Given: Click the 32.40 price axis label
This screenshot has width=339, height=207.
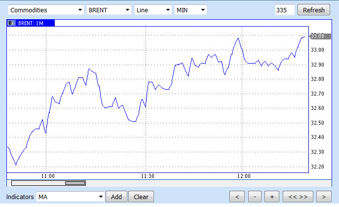Looking at the screenshot, I should [x=317, y=137].
